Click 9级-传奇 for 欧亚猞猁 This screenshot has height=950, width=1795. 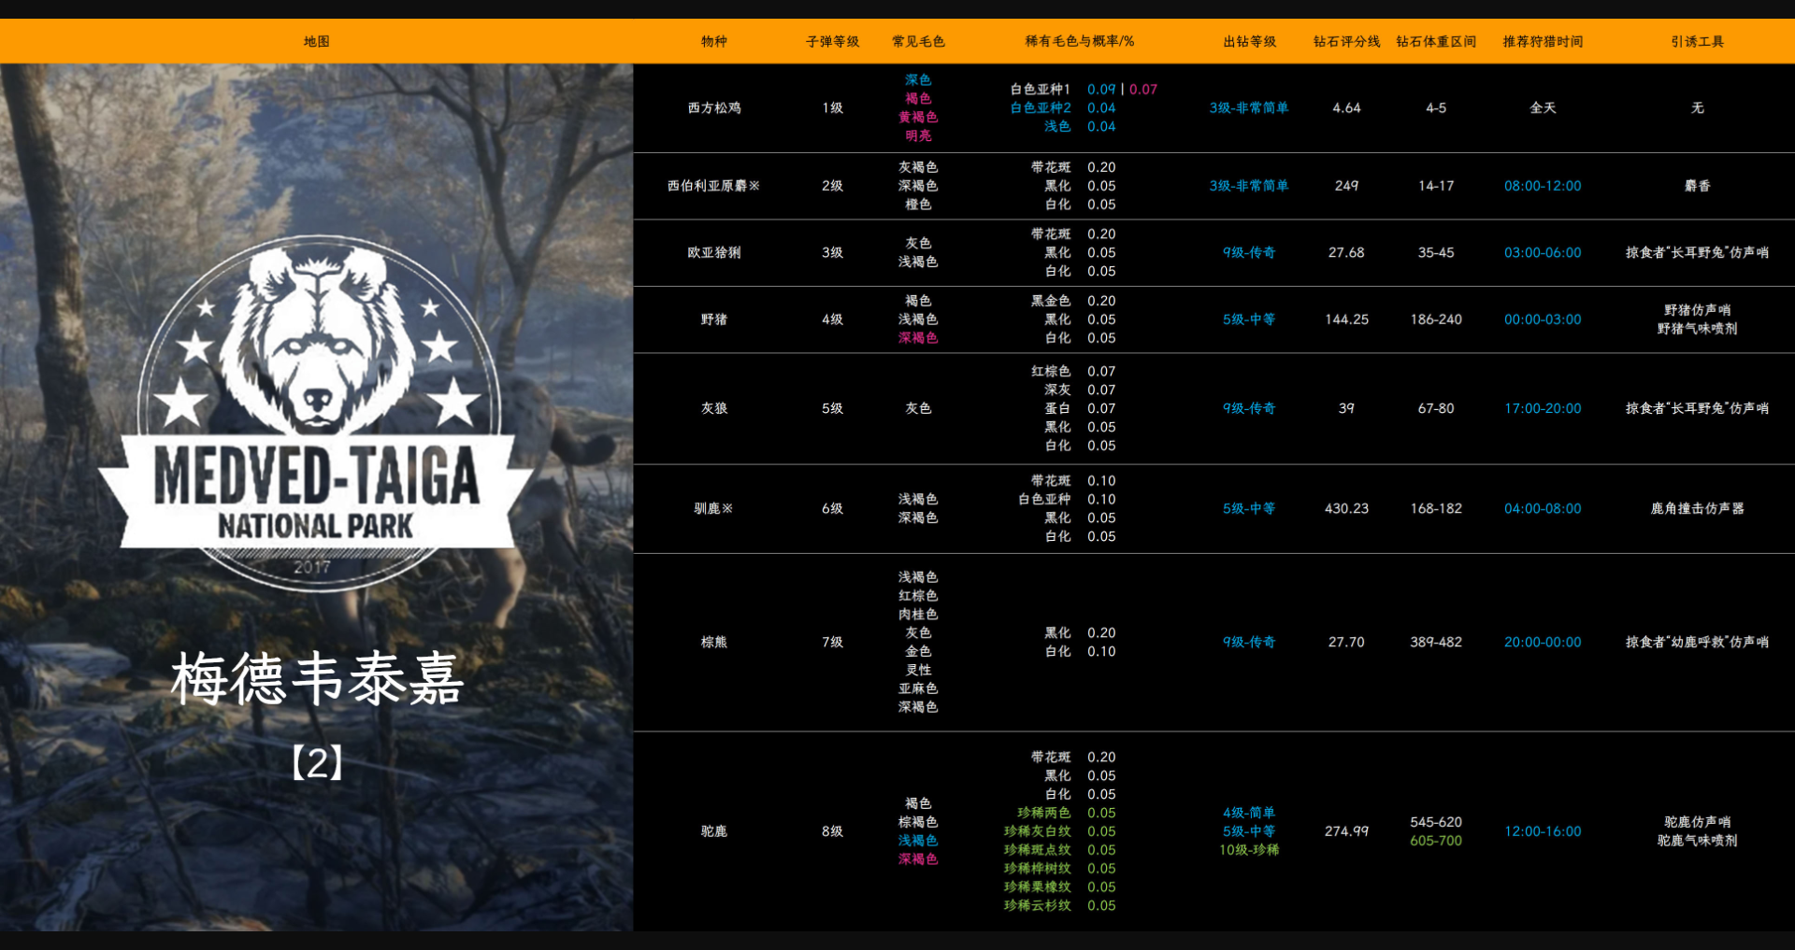1249,253
